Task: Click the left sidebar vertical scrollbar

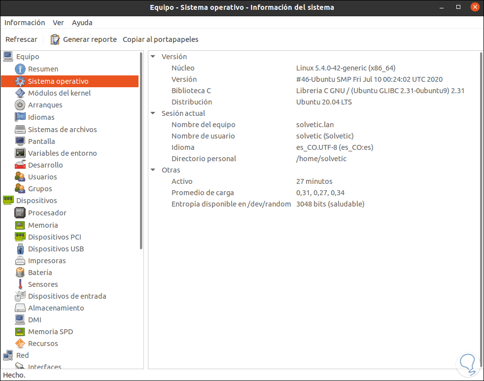Action: pyautogui.click(x=141, y=148)
